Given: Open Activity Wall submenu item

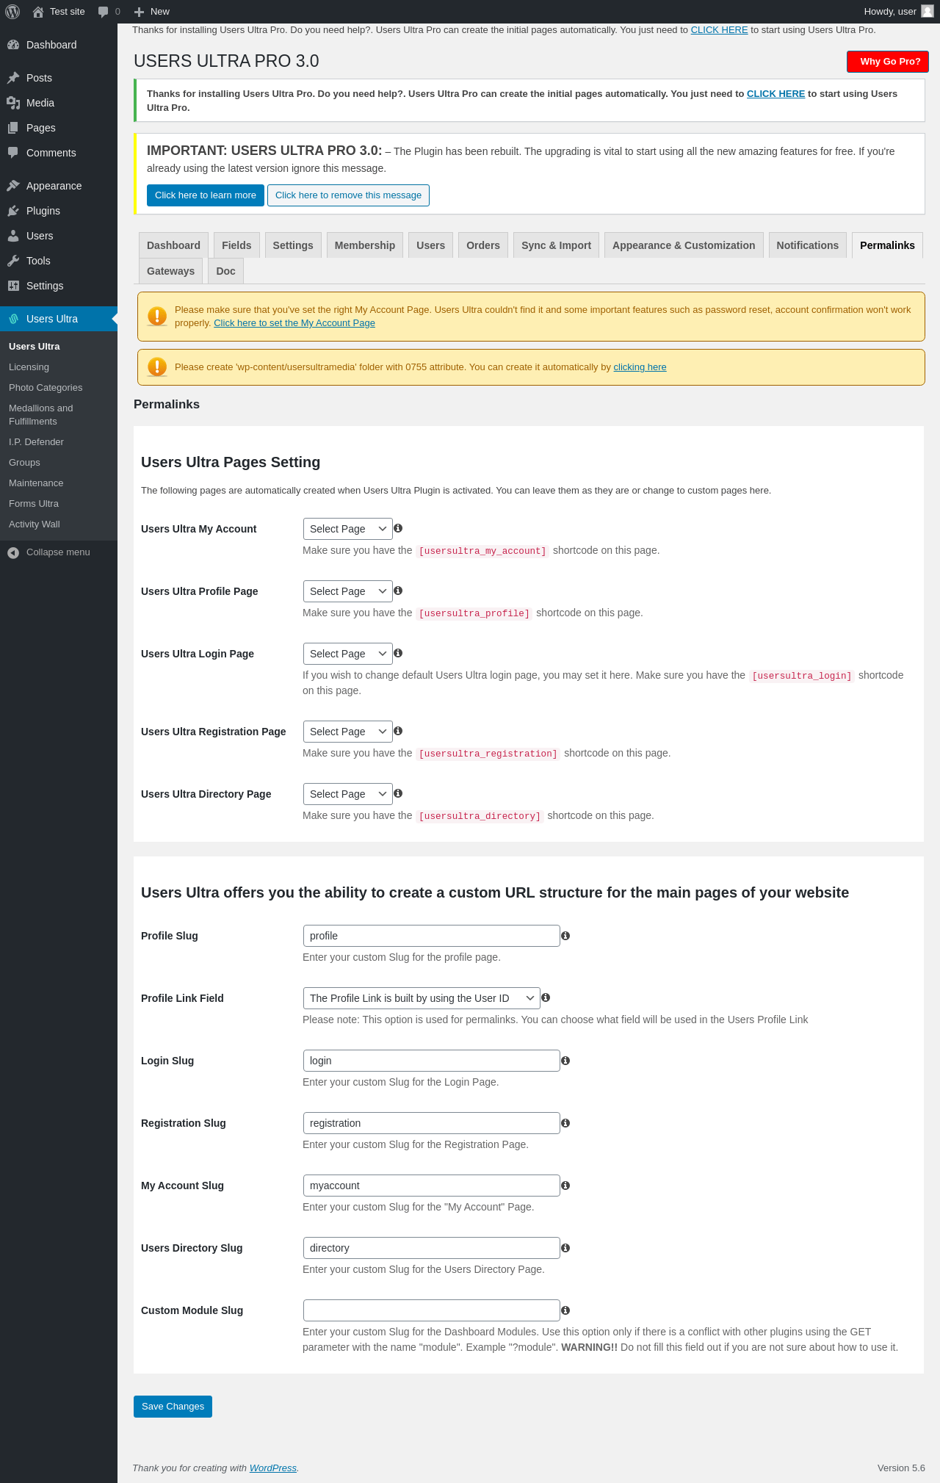Looking at the screenshot, I should 59,524.
